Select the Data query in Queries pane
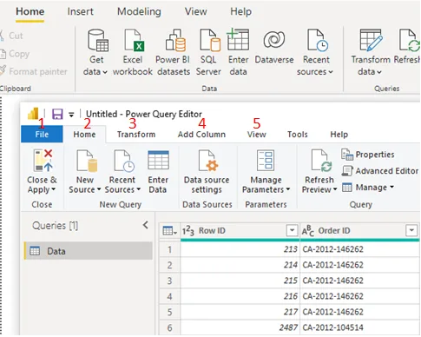 coord(89,251)
